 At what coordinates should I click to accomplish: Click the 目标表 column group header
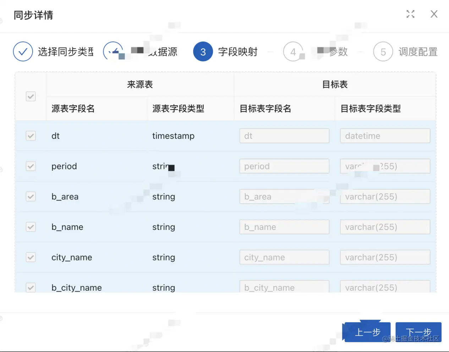click(x=335, y=84)
